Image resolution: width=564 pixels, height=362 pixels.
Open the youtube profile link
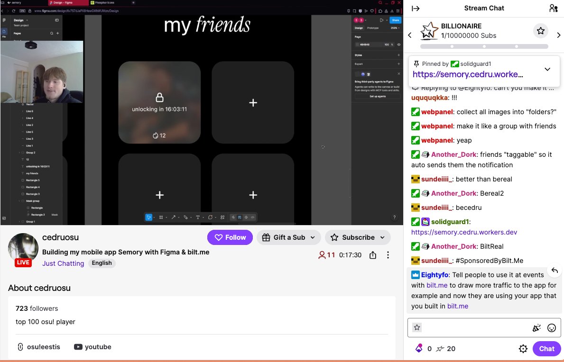92,347
